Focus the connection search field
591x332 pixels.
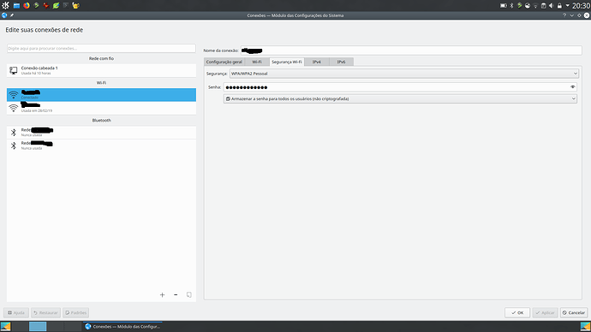point(101,48)
